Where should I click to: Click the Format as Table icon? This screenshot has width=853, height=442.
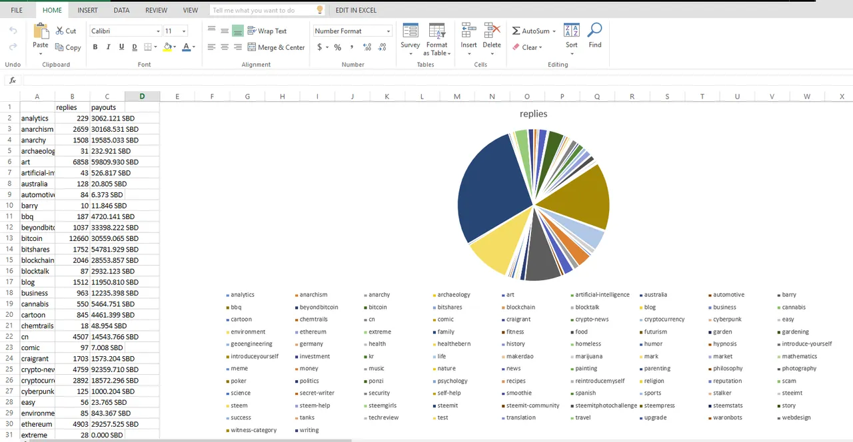(x=437, y=31)
